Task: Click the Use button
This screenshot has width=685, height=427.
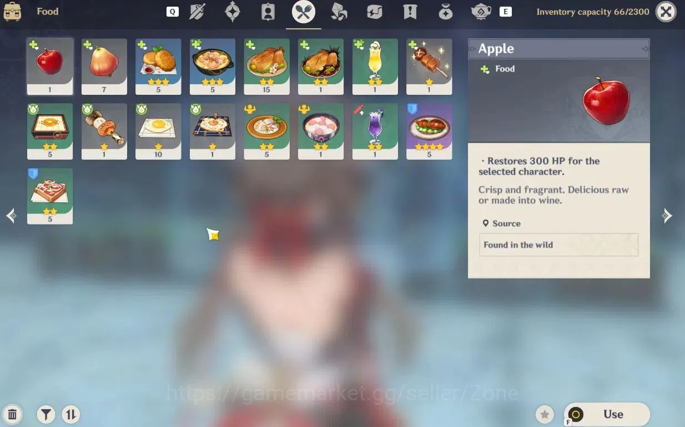Action: click(x=607, y=414)
